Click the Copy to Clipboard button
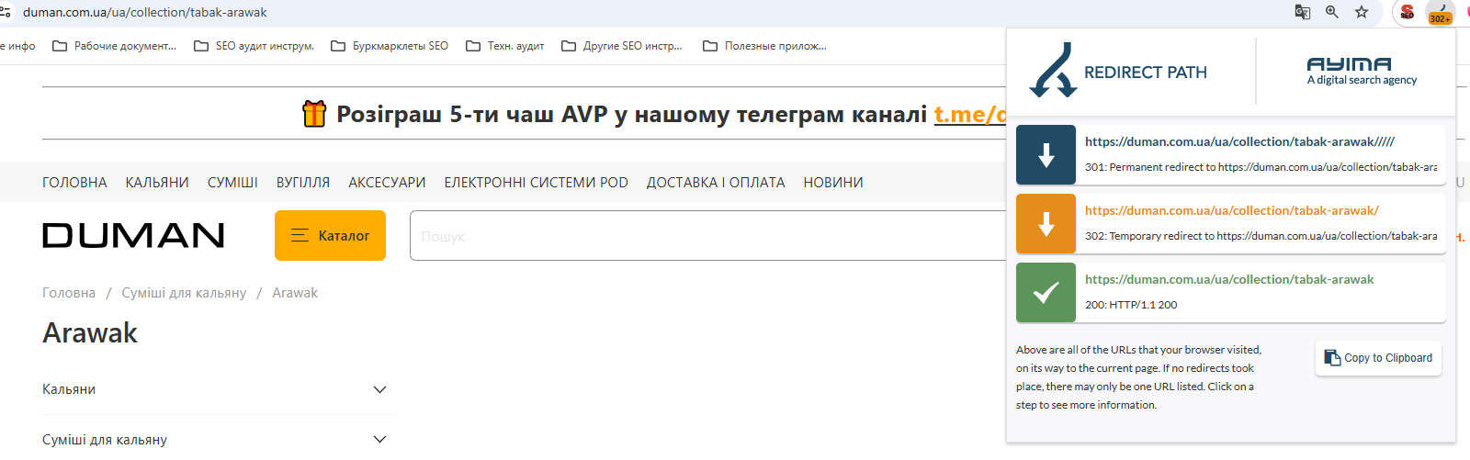The height and width of the screenshot is (460, 1470). pyautogui.click(x=1378, y=358)
